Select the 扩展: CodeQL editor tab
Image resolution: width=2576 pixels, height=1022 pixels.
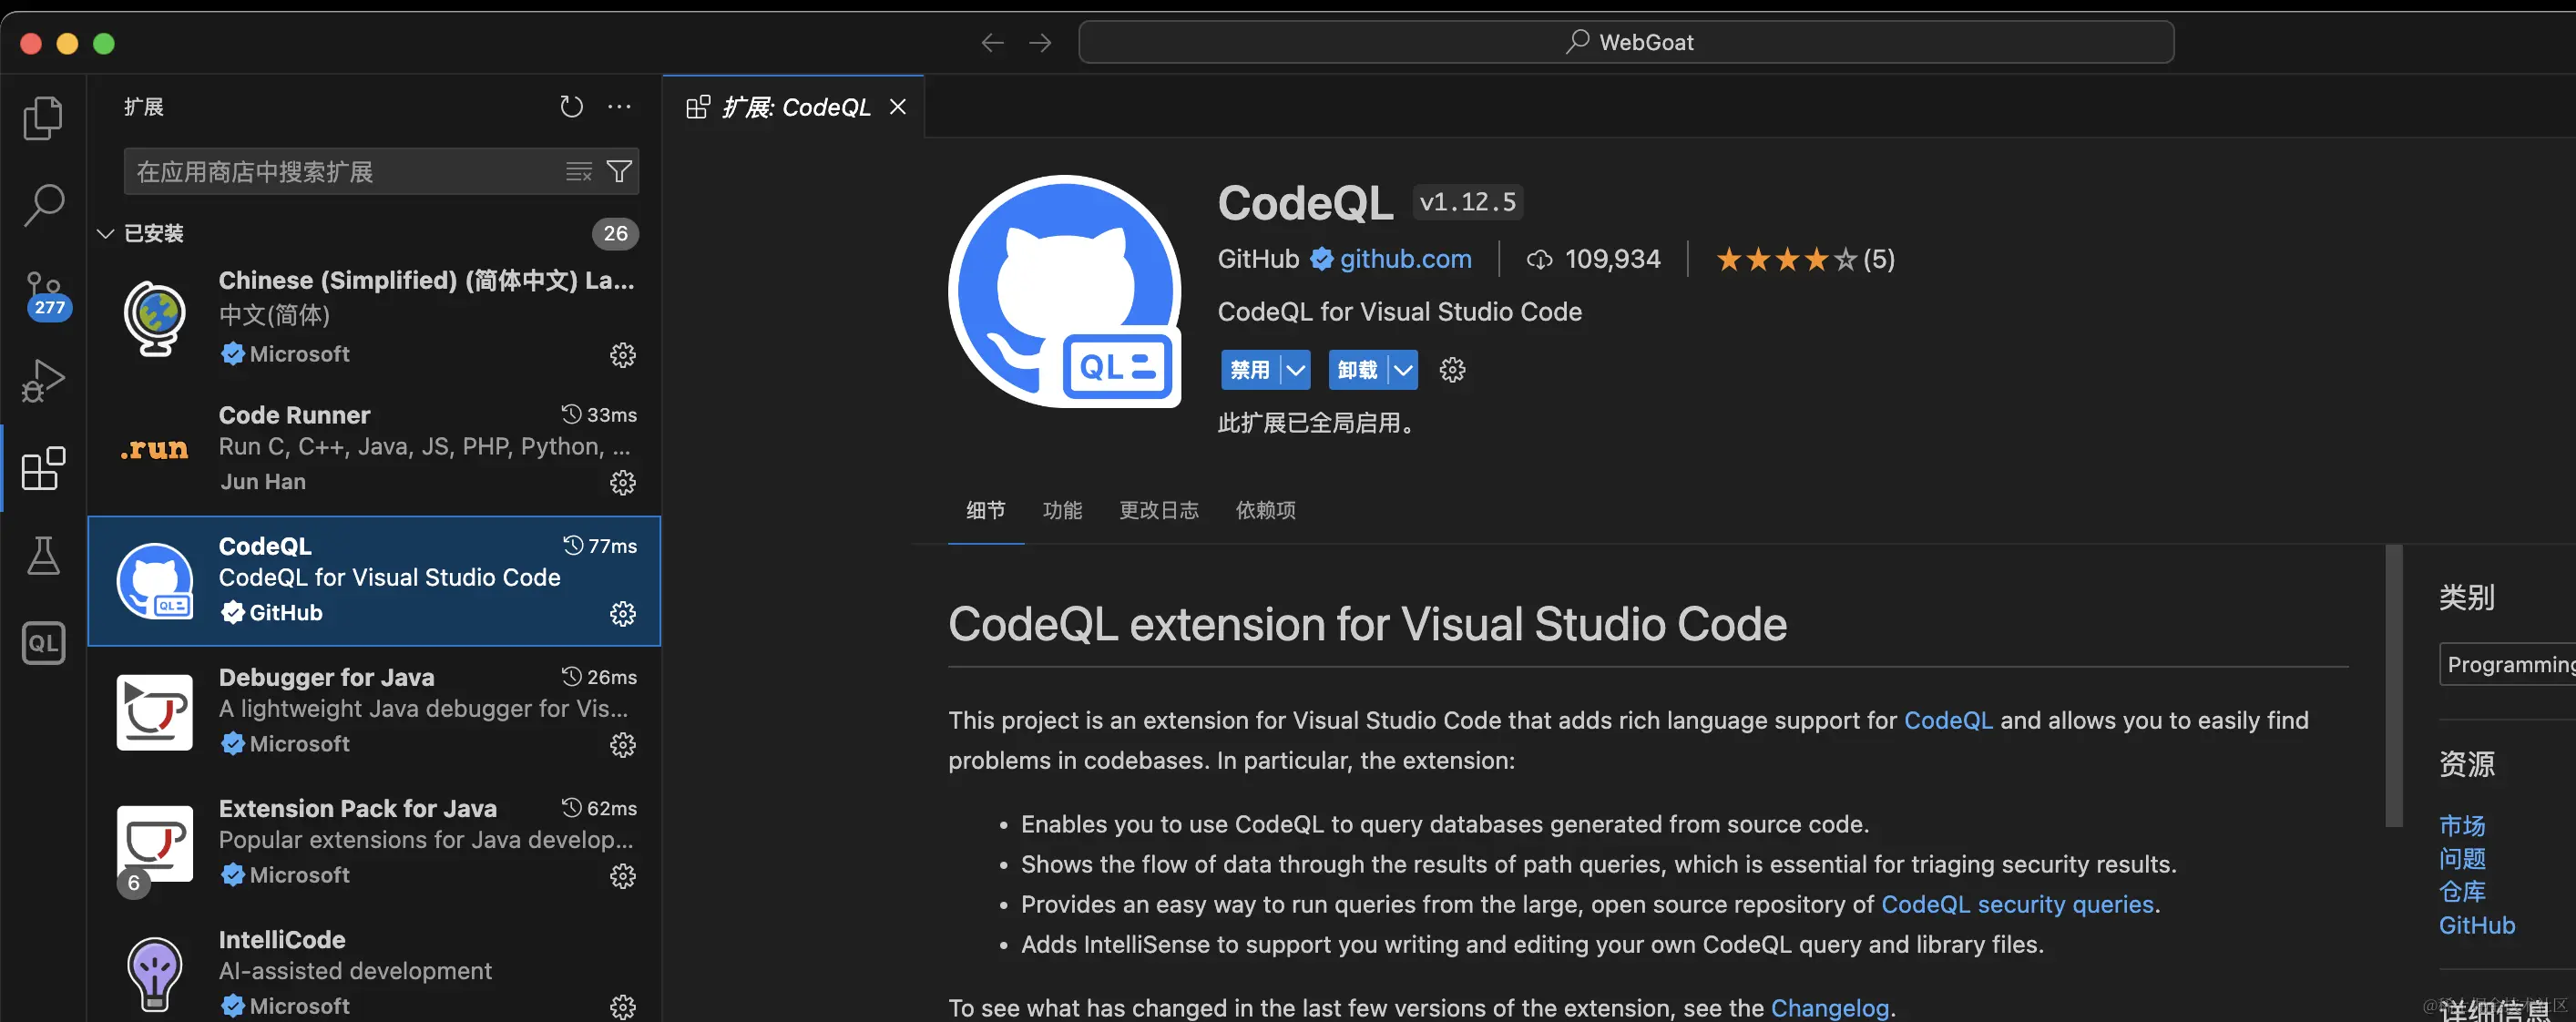click(795, 107)
